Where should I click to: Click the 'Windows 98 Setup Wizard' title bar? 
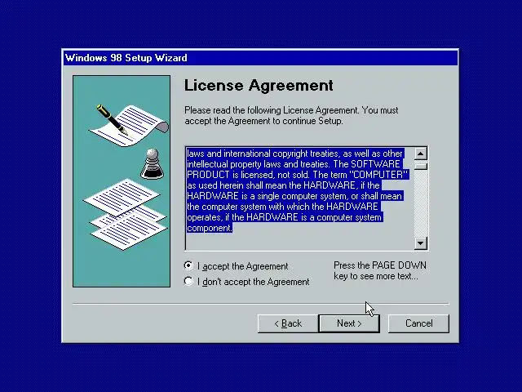click(x=260, y=58)
